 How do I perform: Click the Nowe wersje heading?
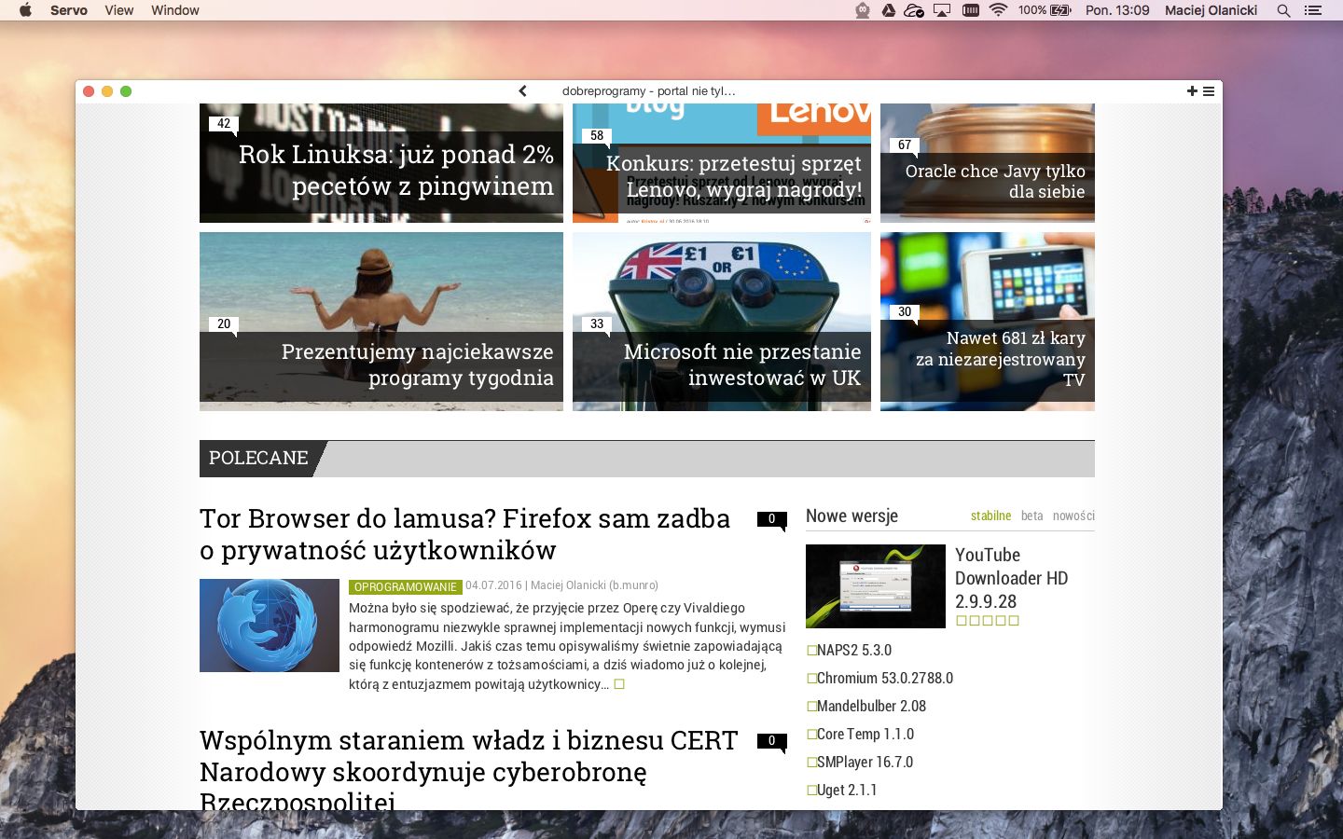pos(851,516)
